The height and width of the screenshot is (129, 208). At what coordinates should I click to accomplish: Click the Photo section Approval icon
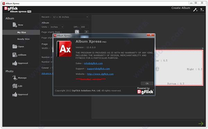point(15,95)
